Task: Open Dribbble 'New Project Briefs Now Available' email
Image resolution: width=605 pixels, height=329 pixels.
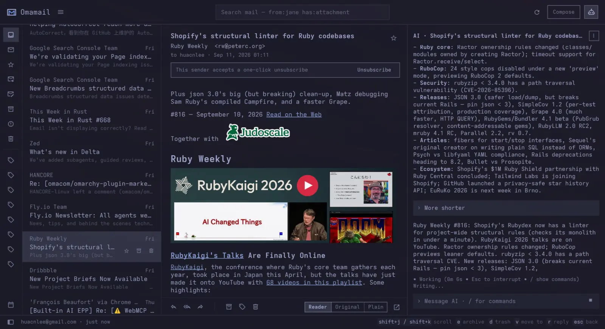Action: [x=92, y=278]
